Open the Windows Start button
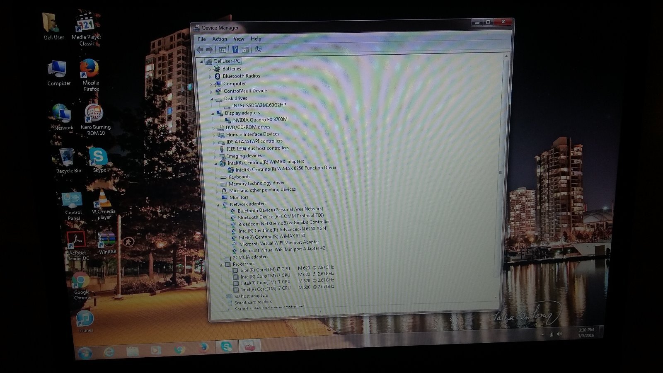Viewport: 663px width, 373px height. pyautogui.click(x=85, y=353)
